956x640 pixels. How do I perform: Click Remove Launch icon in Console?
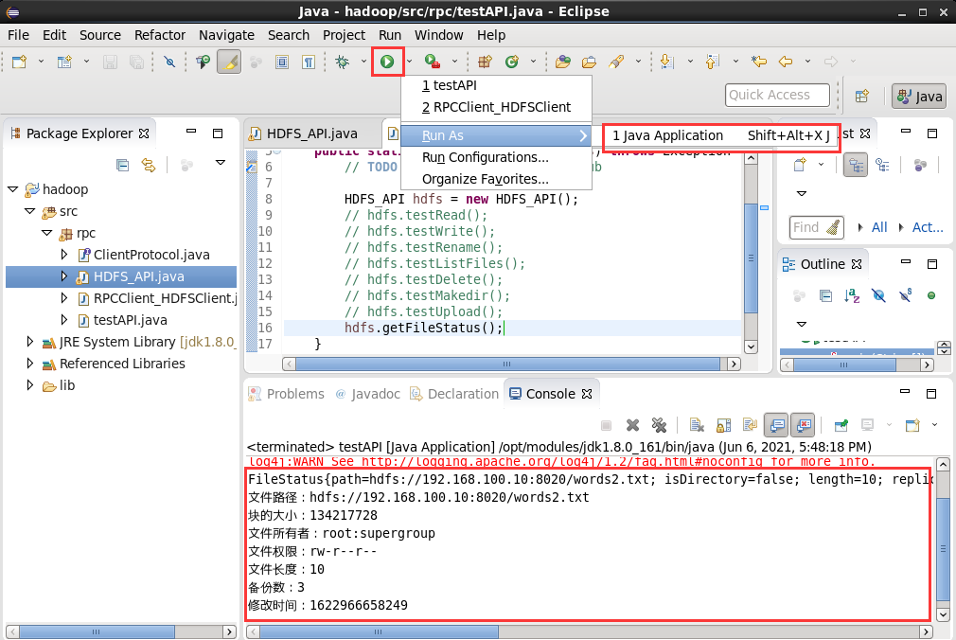click(x=633, y=425)
